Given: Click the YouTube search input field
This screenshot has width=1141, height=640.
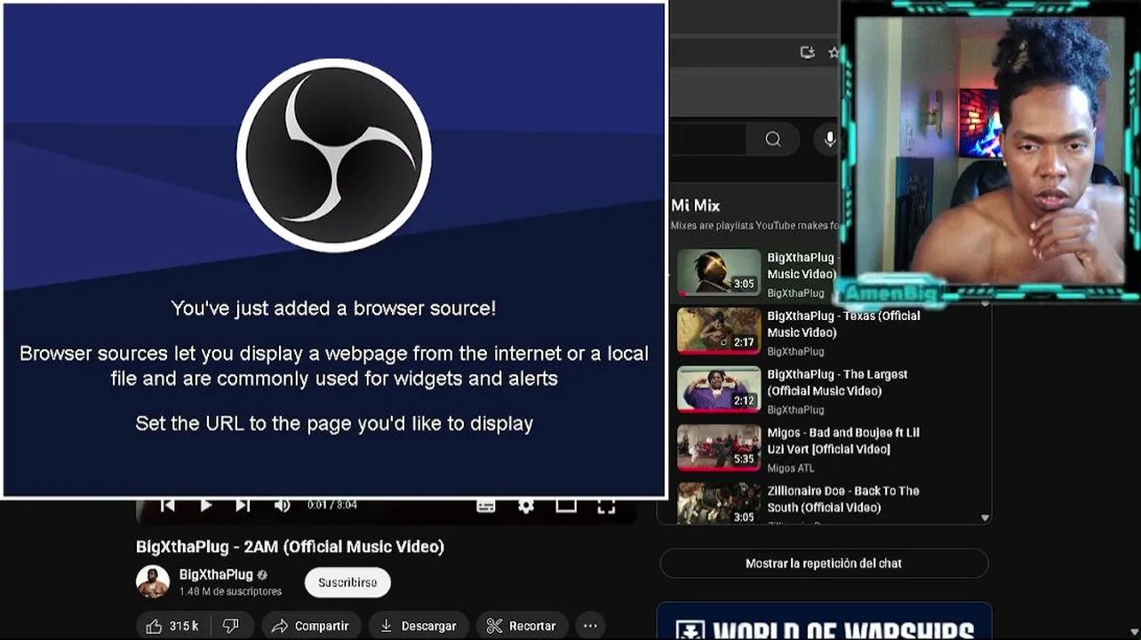Looking at the screenshot, I should point(708,139).
